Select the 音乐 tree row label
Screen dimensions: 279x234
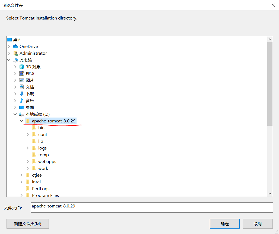point(30,101)
